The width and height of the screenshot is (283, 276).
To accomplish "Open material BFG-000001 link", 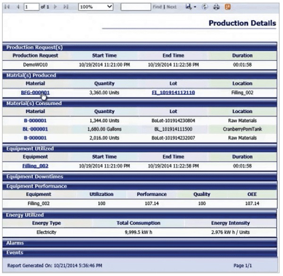I will (x=35, y=93).
